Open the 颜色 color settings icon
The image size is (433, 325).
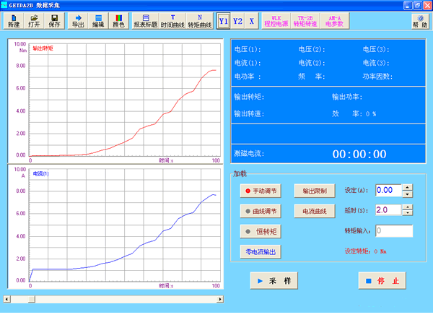tap(119, 20)
